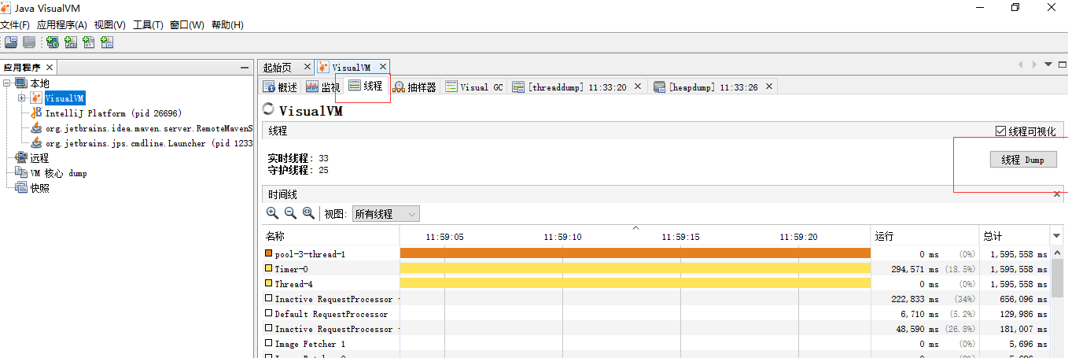Click the timeline collapse caret above 11:59:10
This screenshot has height=358, width=1068.
click(x=636, y=228)
